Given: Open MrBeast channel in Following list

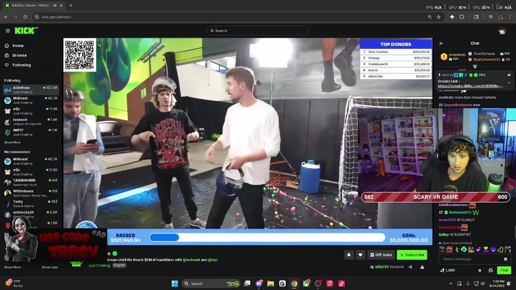Looking at the screenshot, I should 31,100.
